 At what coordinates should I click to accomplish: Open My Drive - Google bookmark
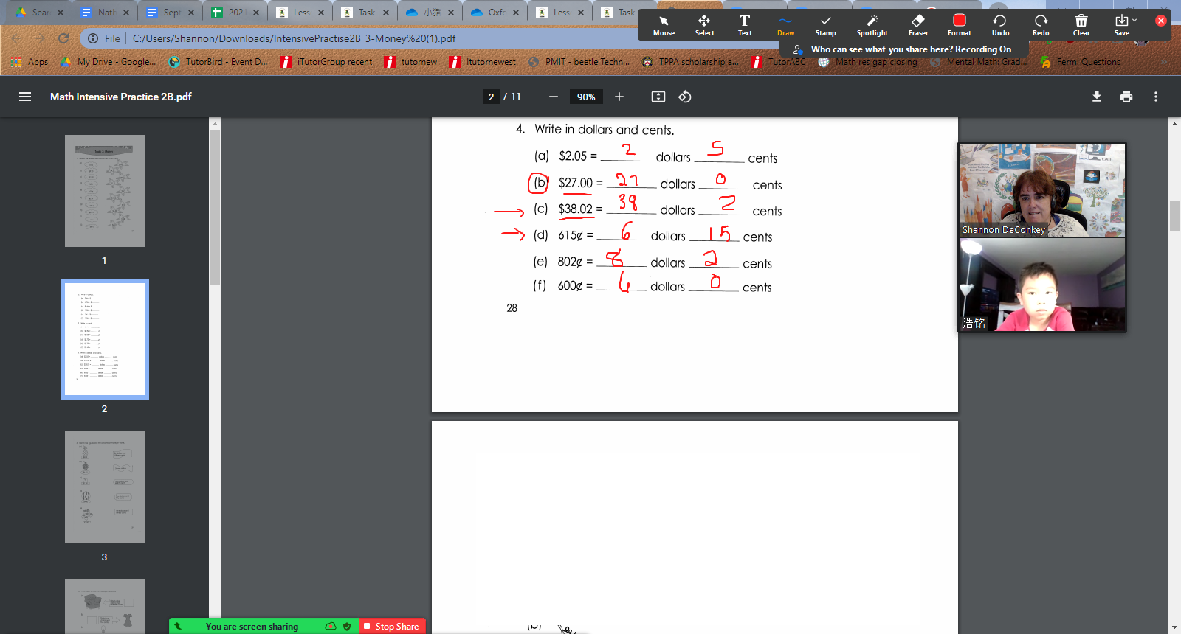(109, 62)
